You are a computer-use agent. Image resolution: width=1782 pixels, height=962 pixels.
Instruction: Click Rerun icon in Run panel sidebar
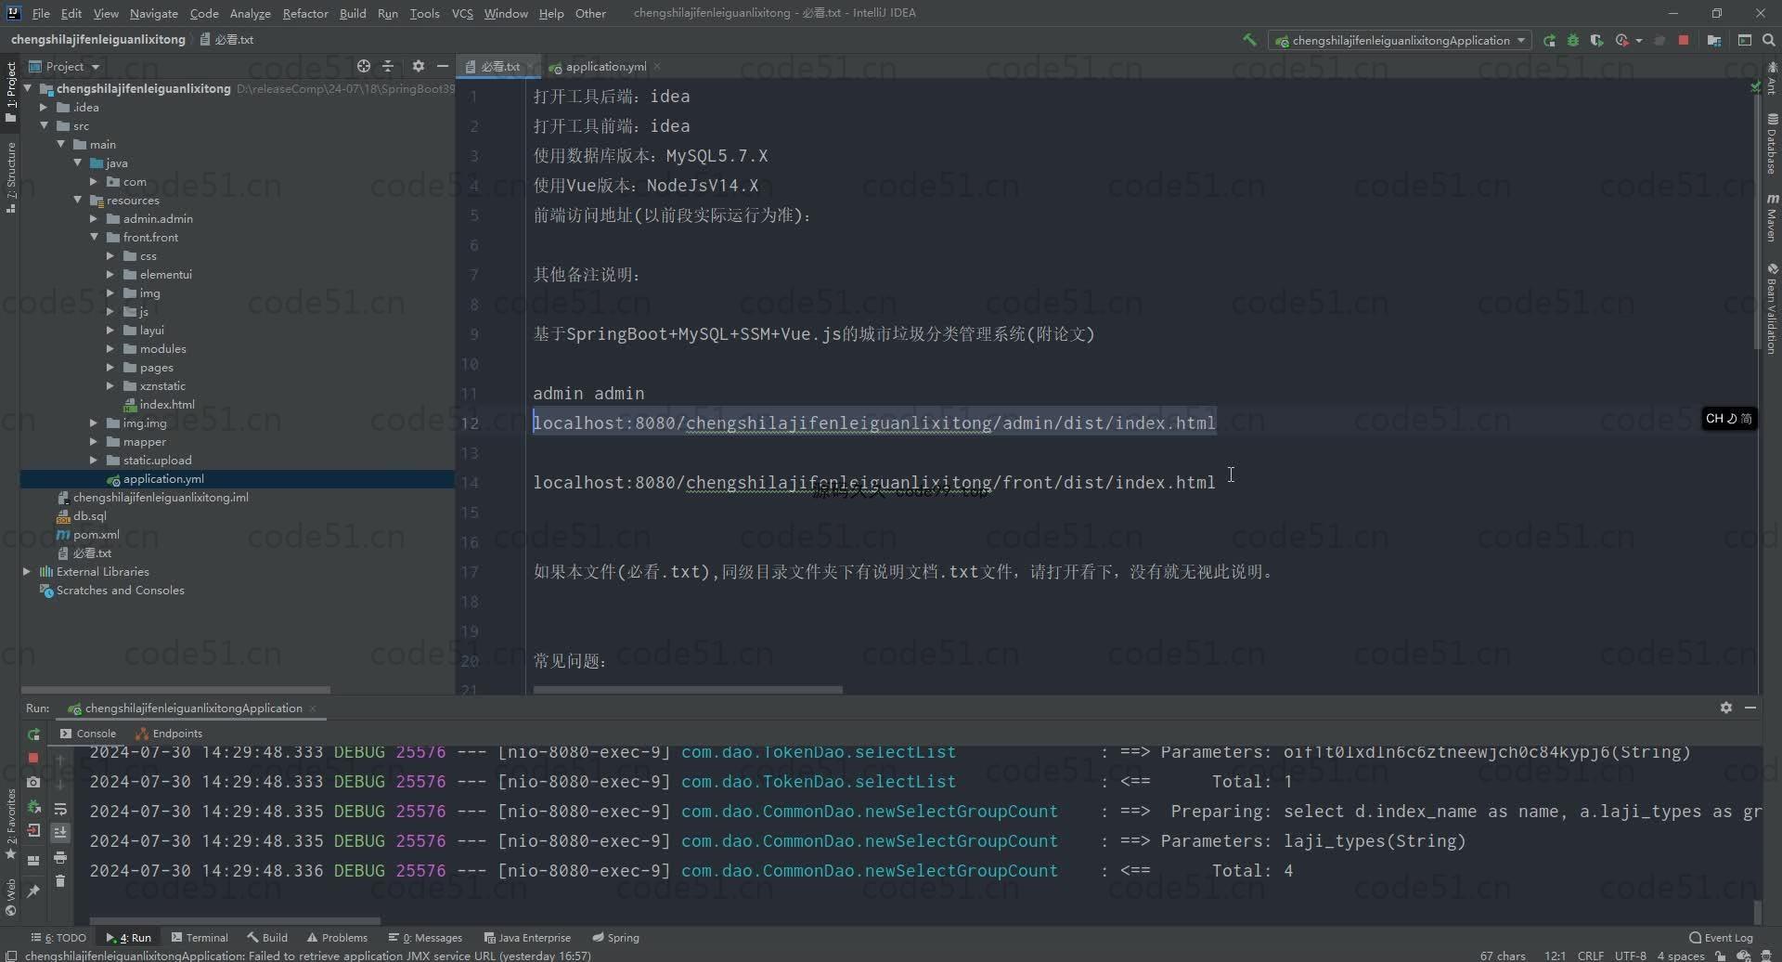point(33,734)
